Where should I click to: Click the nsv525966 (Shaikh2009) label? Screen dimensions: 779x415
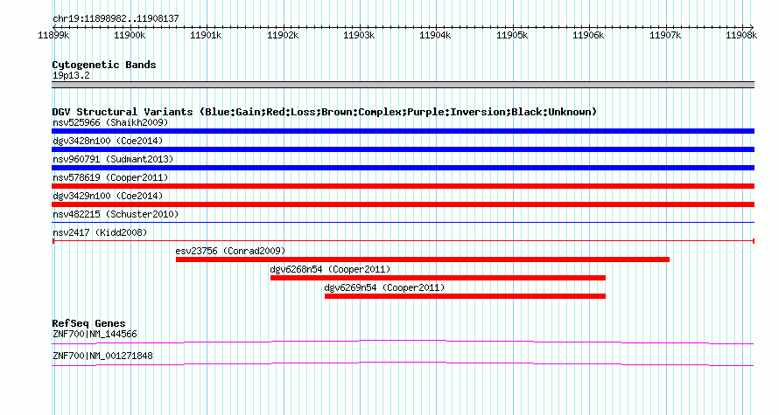coord(110,122)
